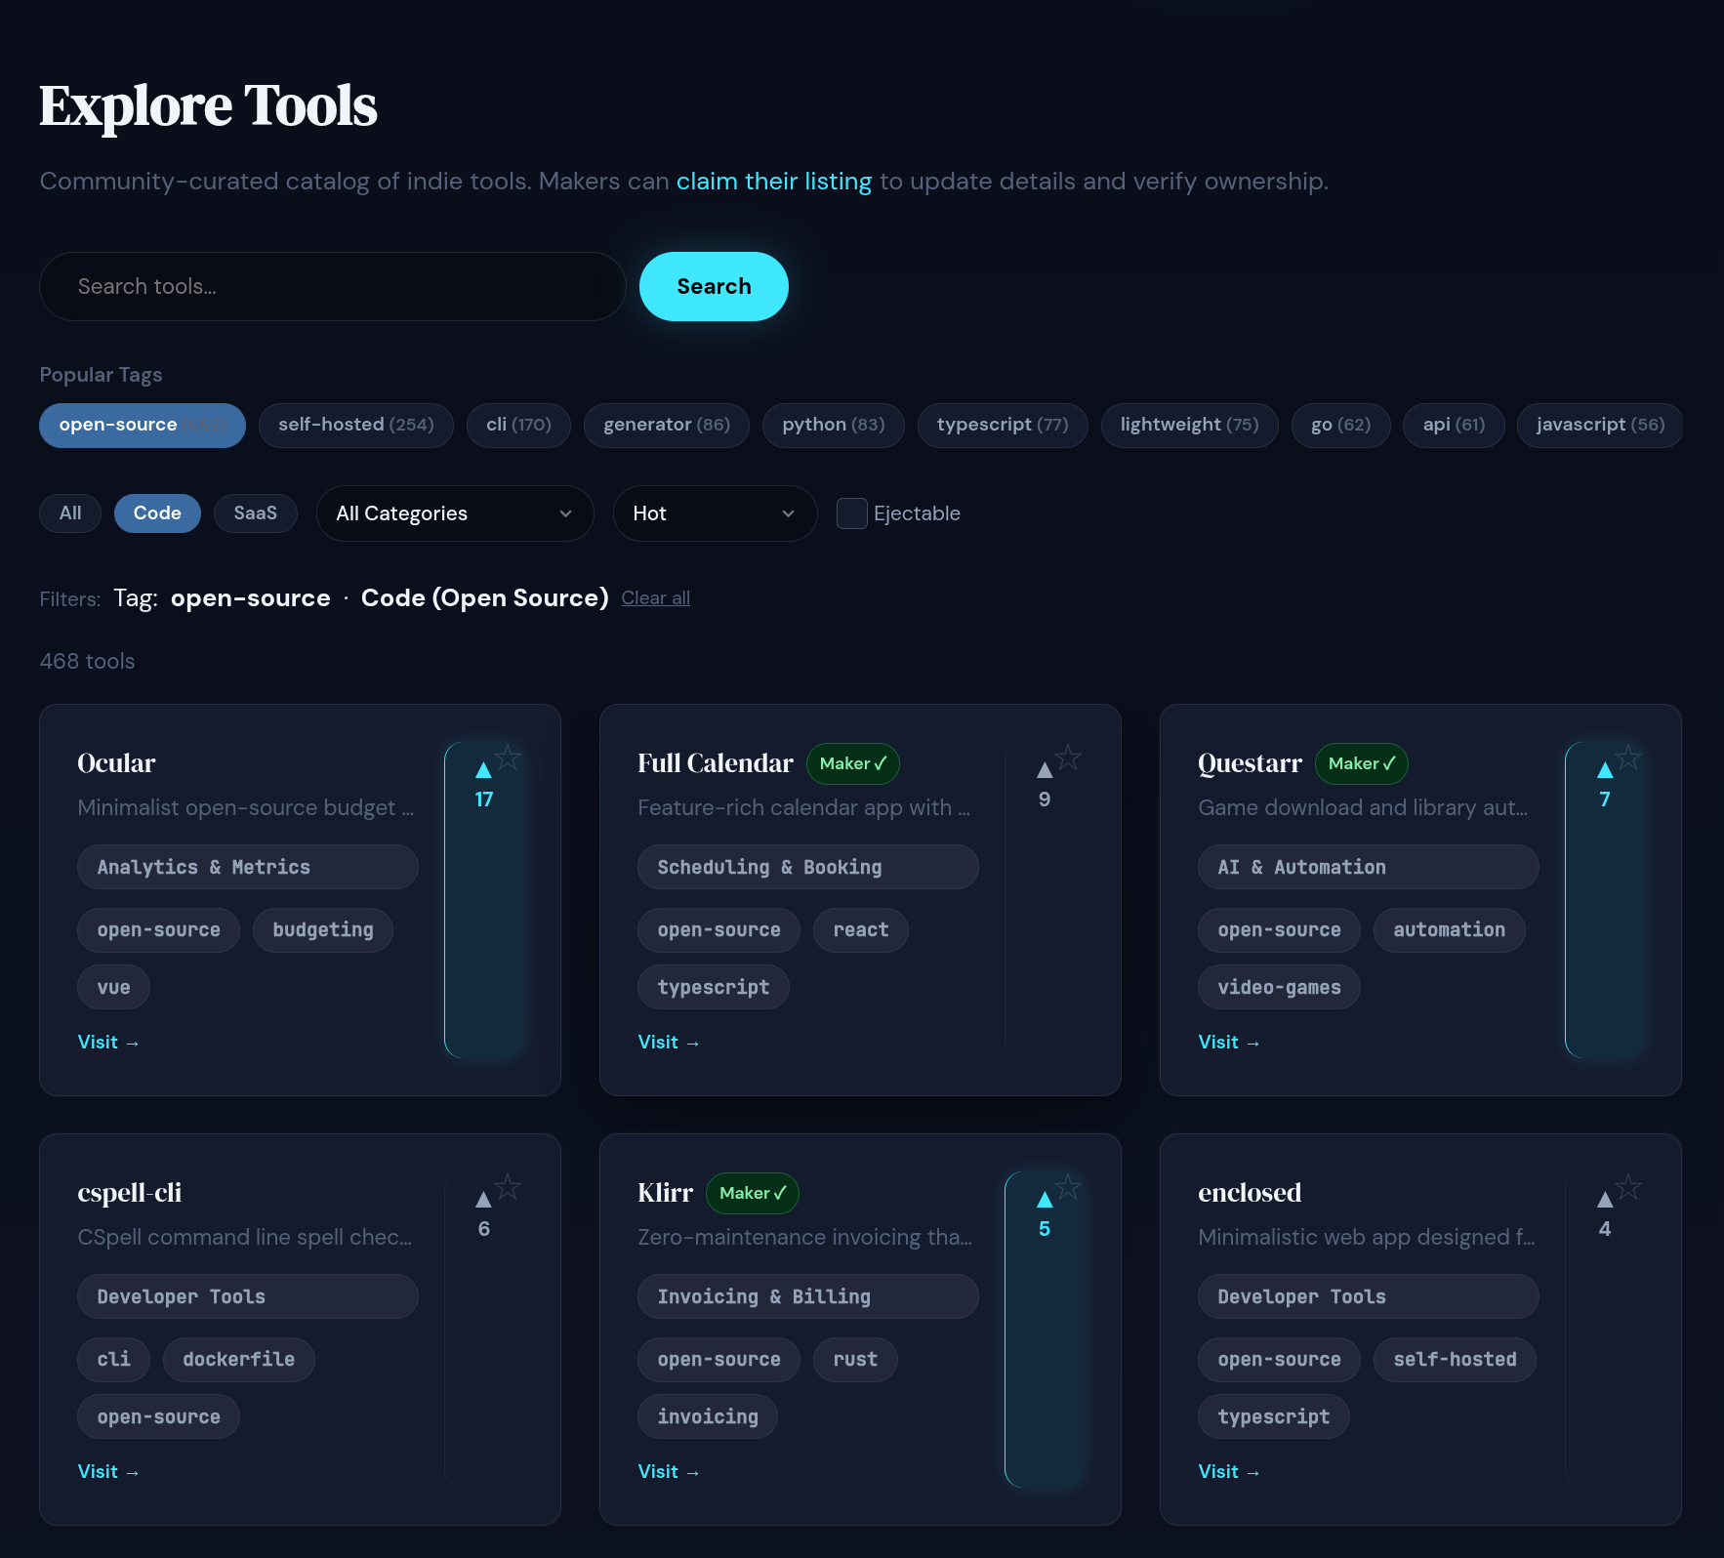Visit the Klirr tool page

click(669, 1471)
